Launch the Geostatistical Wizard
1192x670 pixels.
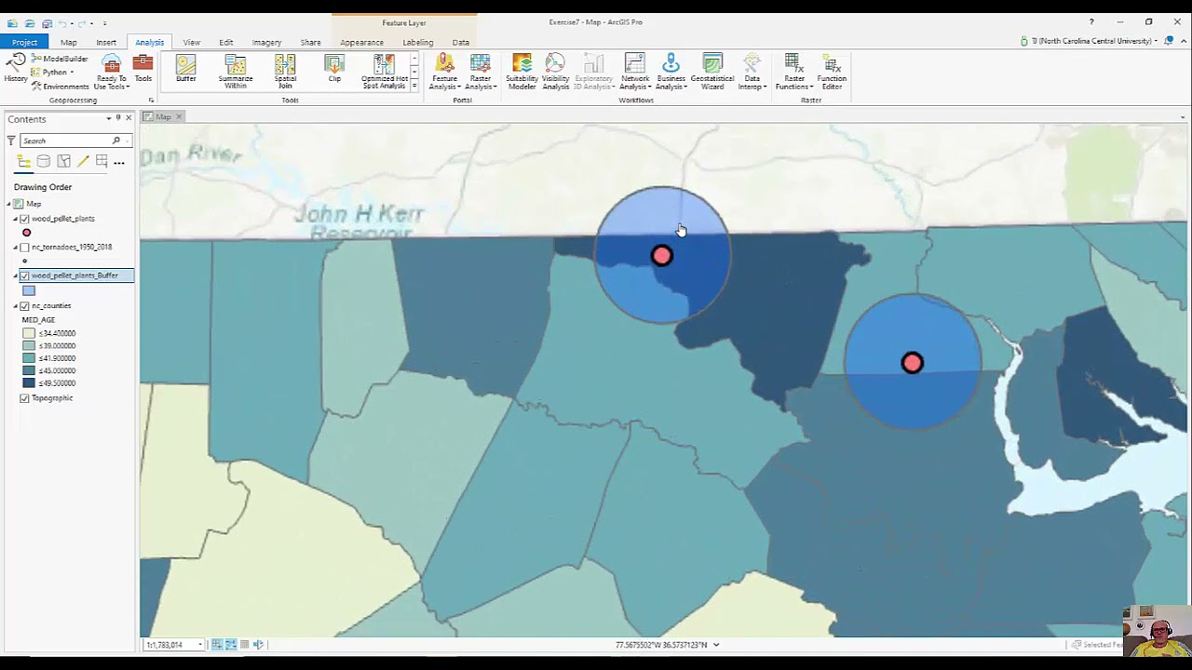point(712,71)
